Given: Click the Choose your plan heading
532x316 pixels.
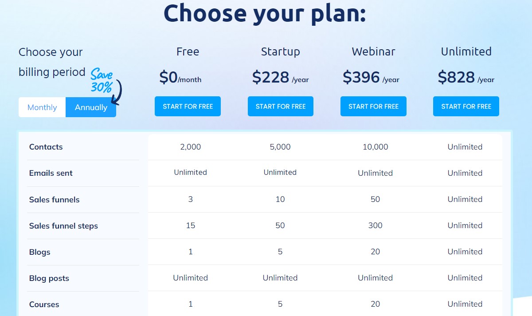Looking at the screenshot, I should click(x=265, y=13).
